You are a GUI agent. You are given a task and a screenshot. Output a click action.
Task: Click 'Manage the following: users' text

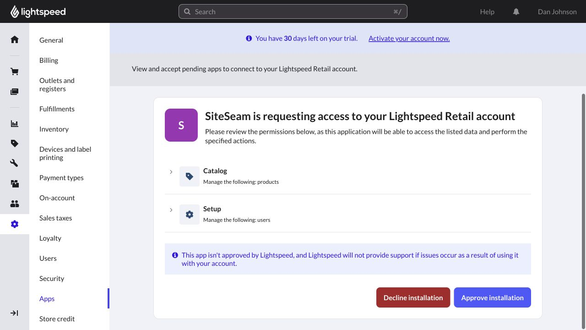click(x=237, y=220)
